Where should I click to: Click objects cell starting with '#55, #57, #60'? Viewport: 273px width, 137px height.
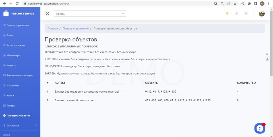(177, 100)
